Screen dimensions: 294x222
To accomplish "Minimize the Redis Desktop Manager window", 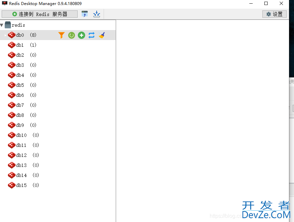I will pyautogui.click(x=251, y=3).
